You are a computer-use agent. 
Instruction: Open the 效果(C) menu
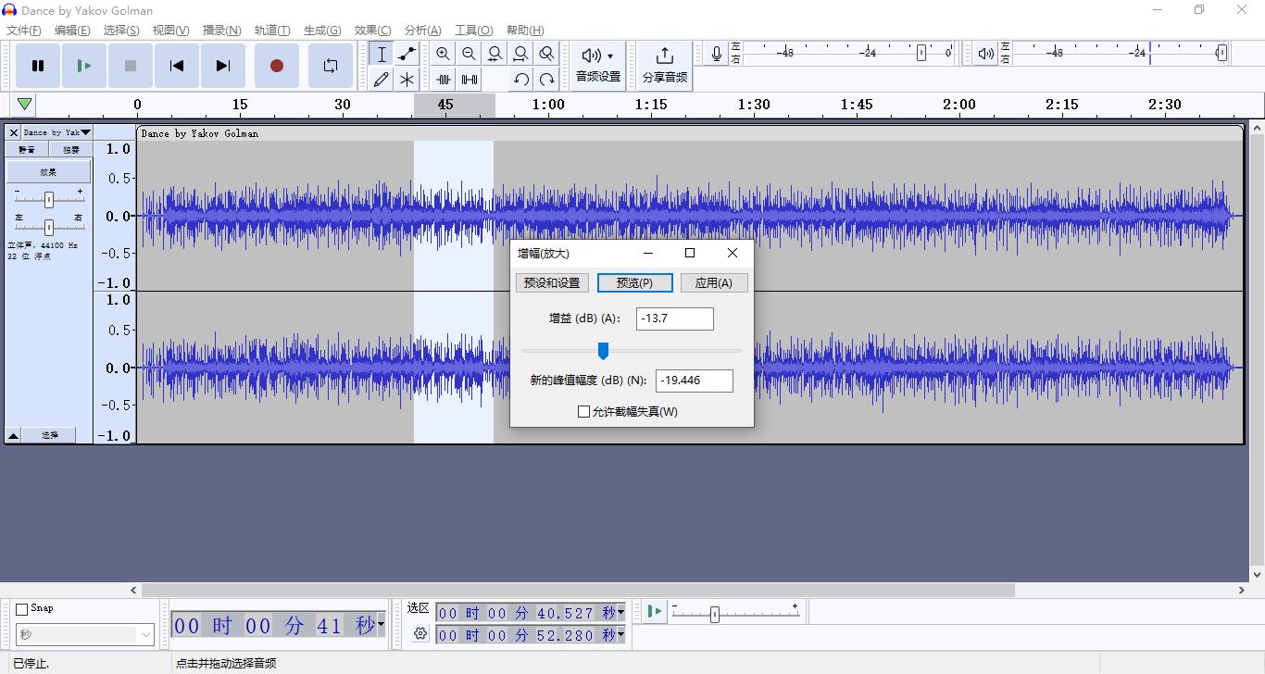click(x=371, y=30)
